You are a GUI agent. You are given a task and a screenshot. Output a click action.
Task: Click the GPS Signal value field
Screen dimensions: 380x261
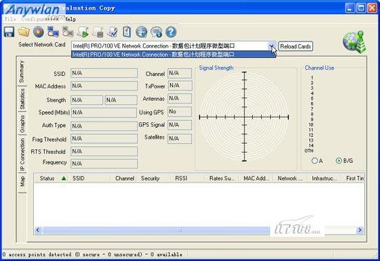[x=180, y=125]
